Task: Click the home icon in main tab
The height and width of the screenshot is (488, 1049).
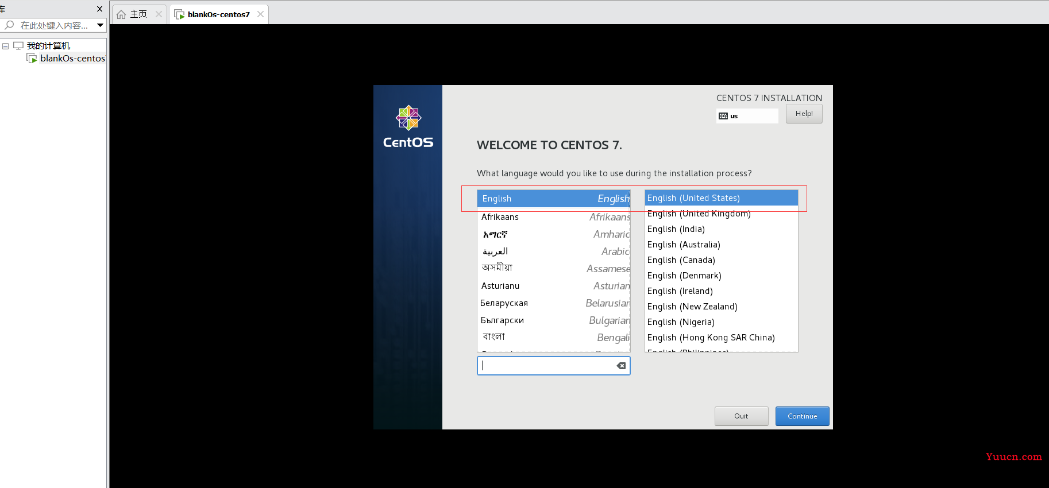Action: click(121, 14)
